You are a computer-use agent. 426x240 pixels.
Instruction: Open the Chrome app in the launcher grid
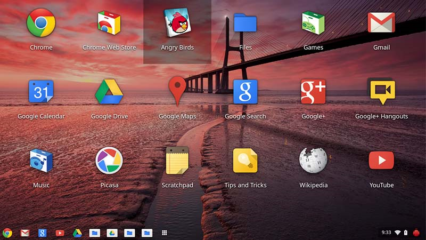41,23
